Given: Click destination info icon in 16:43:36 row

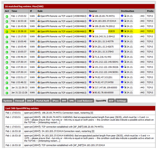Looking at the screenshot, I should click(x=122, y=26).
